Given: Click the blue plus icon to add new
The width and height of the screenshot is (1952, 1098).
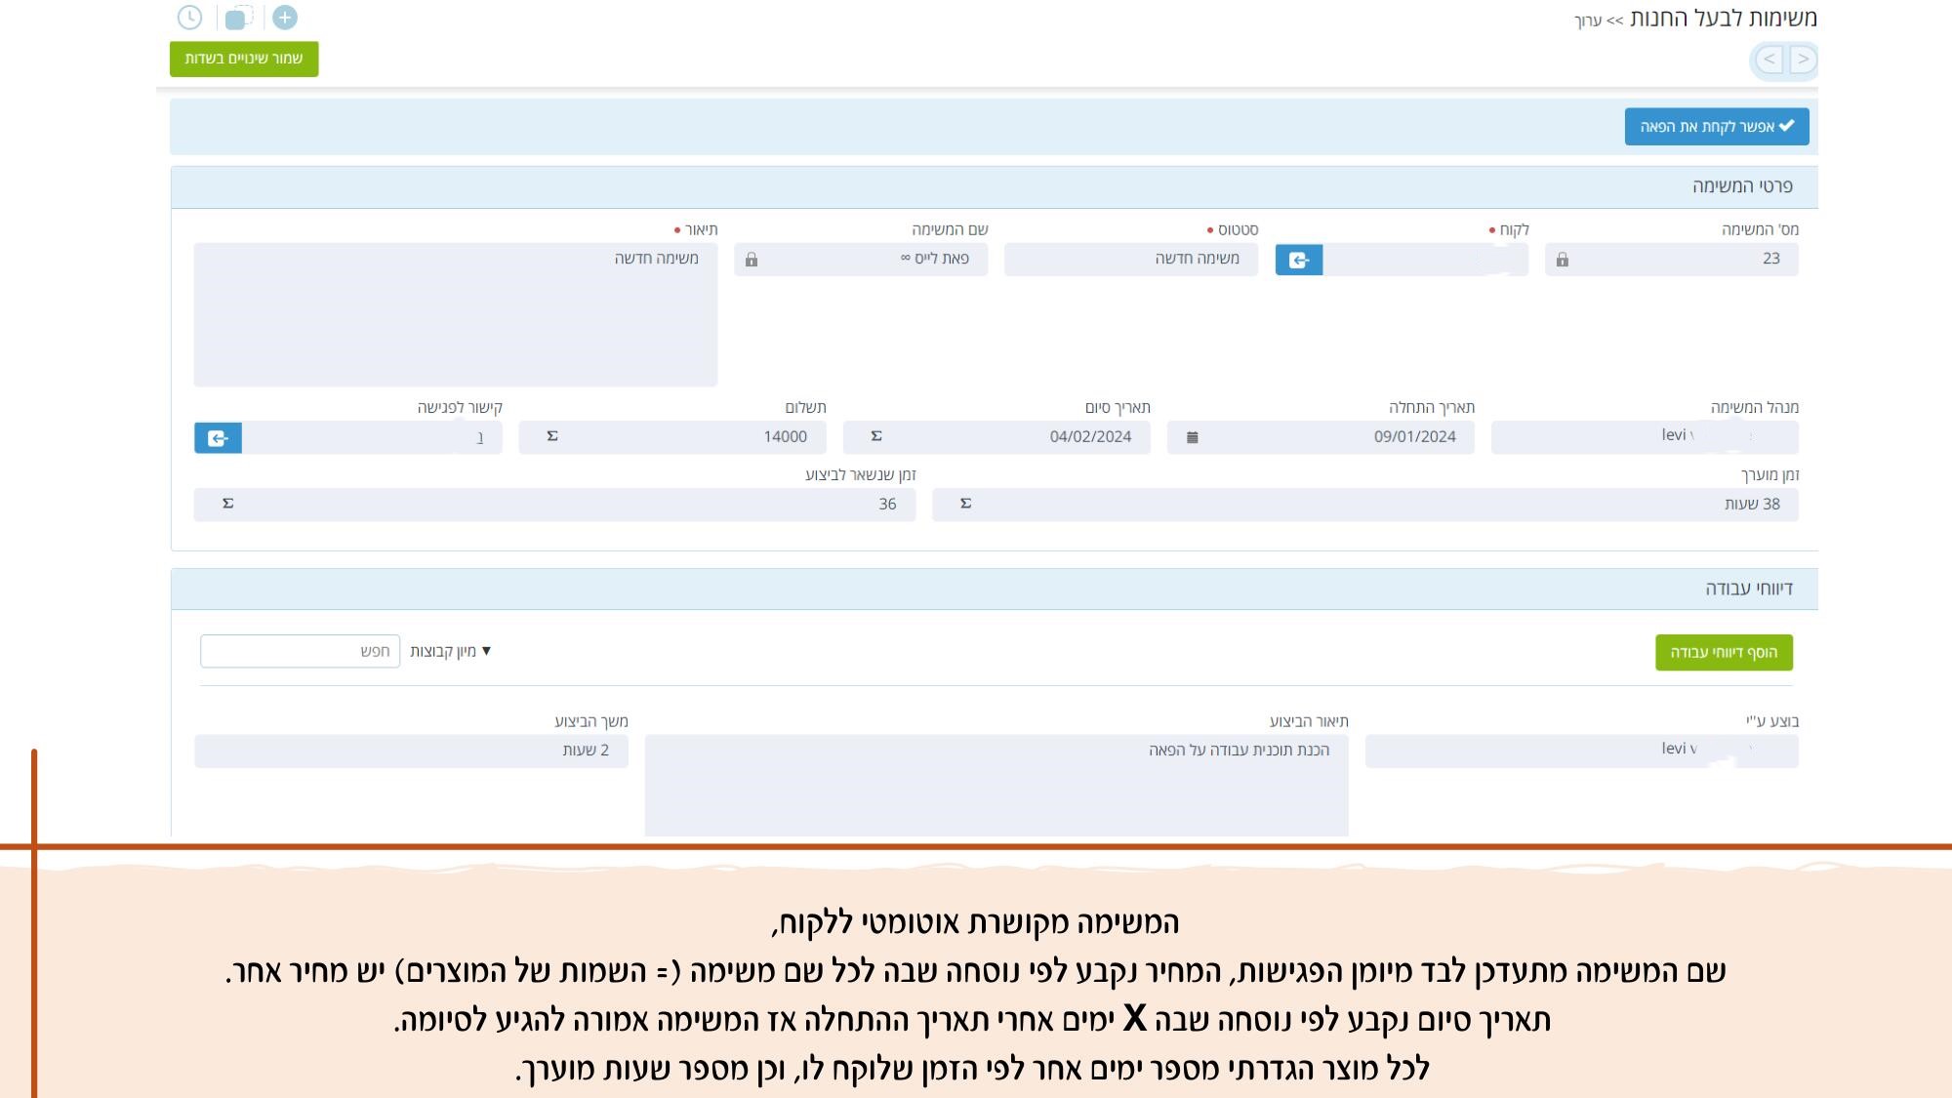Looking at the screenshot, I should [284, 17].
